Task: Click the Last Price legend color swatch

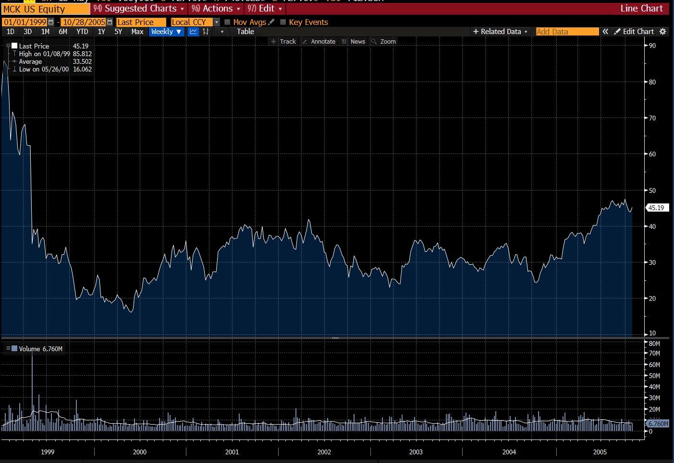Action: pyautogui.click(x=14, y=46)
